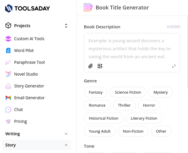The width and height of the screenshot is (188, 153).
Task: Navigate to Novel Studio
Action: coord(26,74)
